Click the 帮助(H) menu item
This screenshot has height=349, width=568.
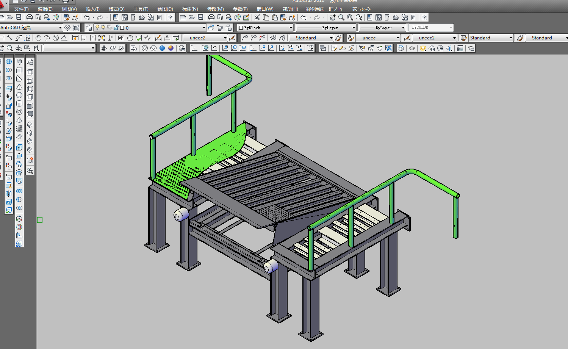point(290,9)
